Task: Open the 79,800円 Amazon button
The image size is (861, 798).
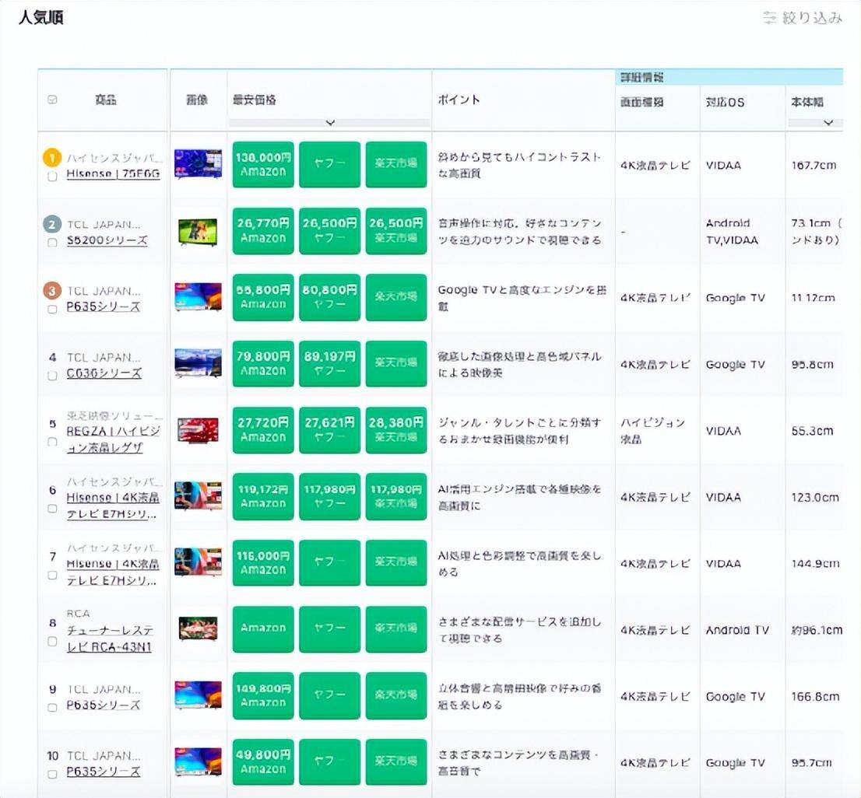Action: click(x=263, y=364)
